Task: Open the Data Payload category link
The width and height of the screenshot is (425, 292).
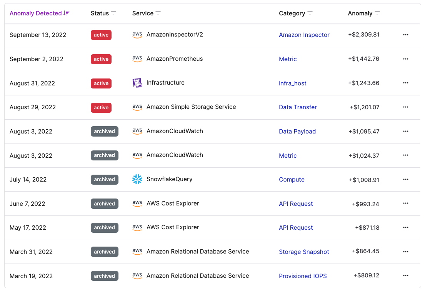Action: (297, 132)
